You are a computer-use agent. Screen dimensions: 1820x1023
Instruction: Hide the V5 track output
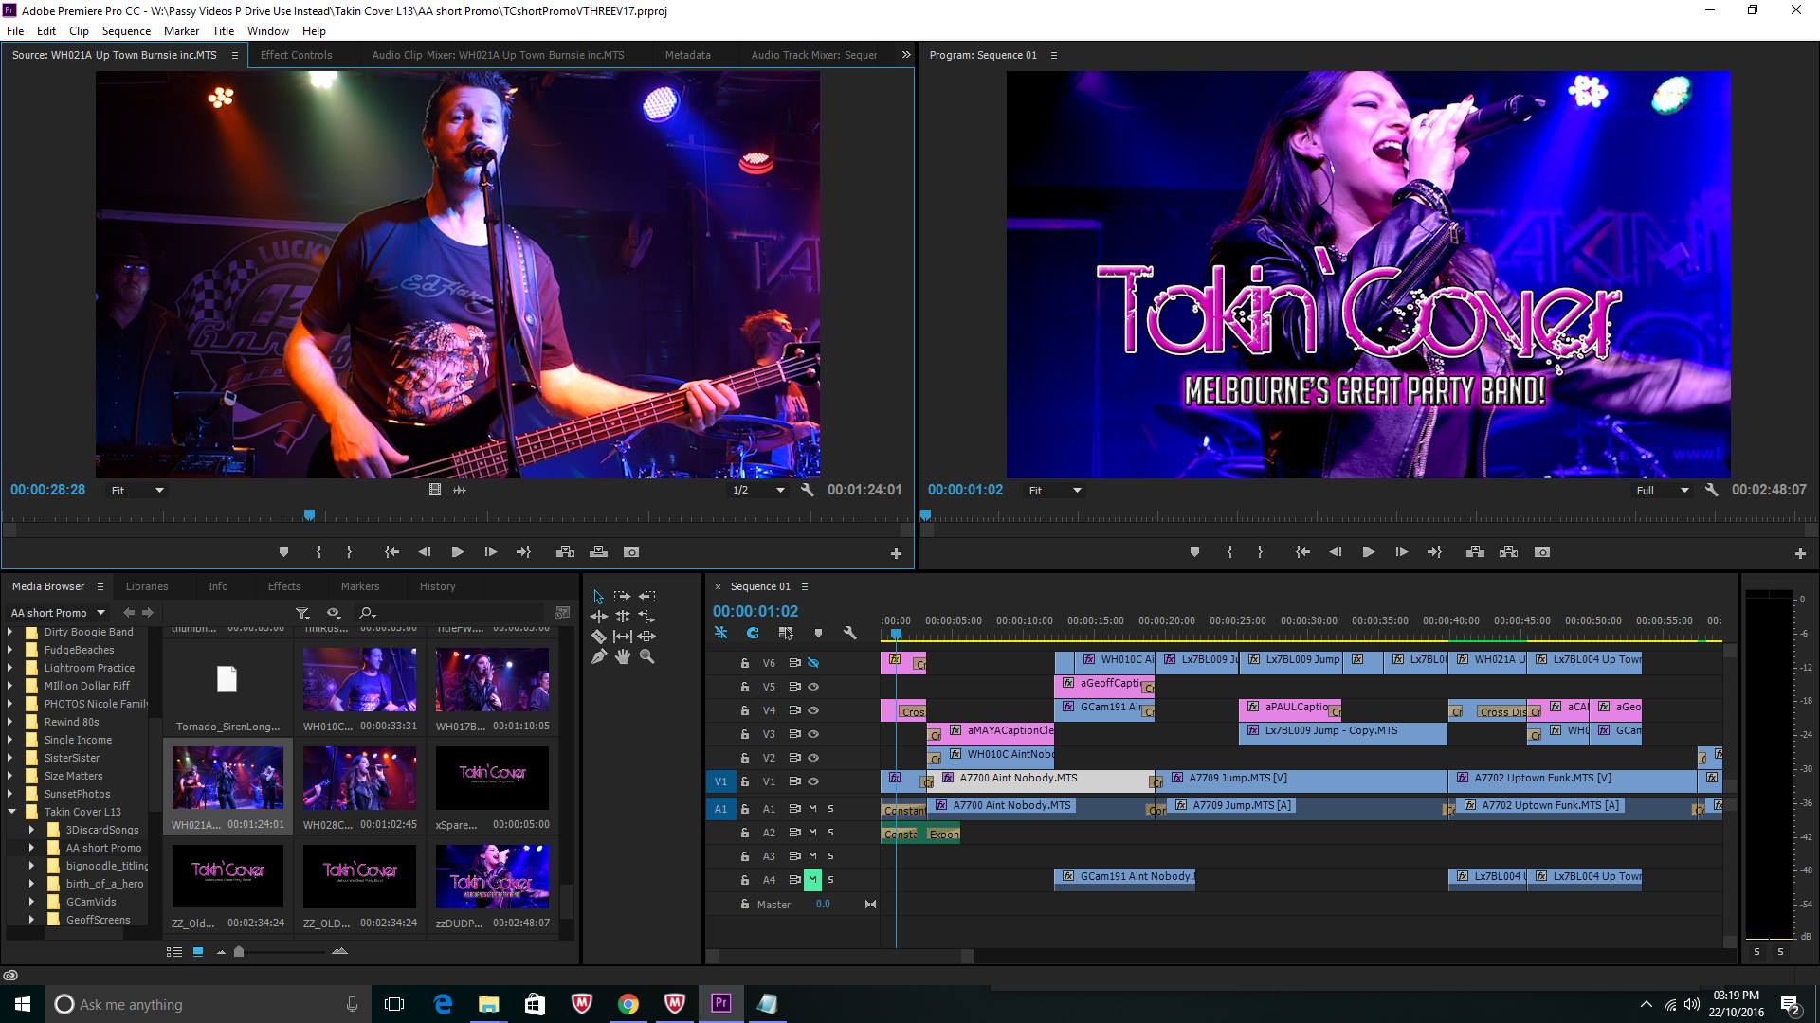(812, 687)
